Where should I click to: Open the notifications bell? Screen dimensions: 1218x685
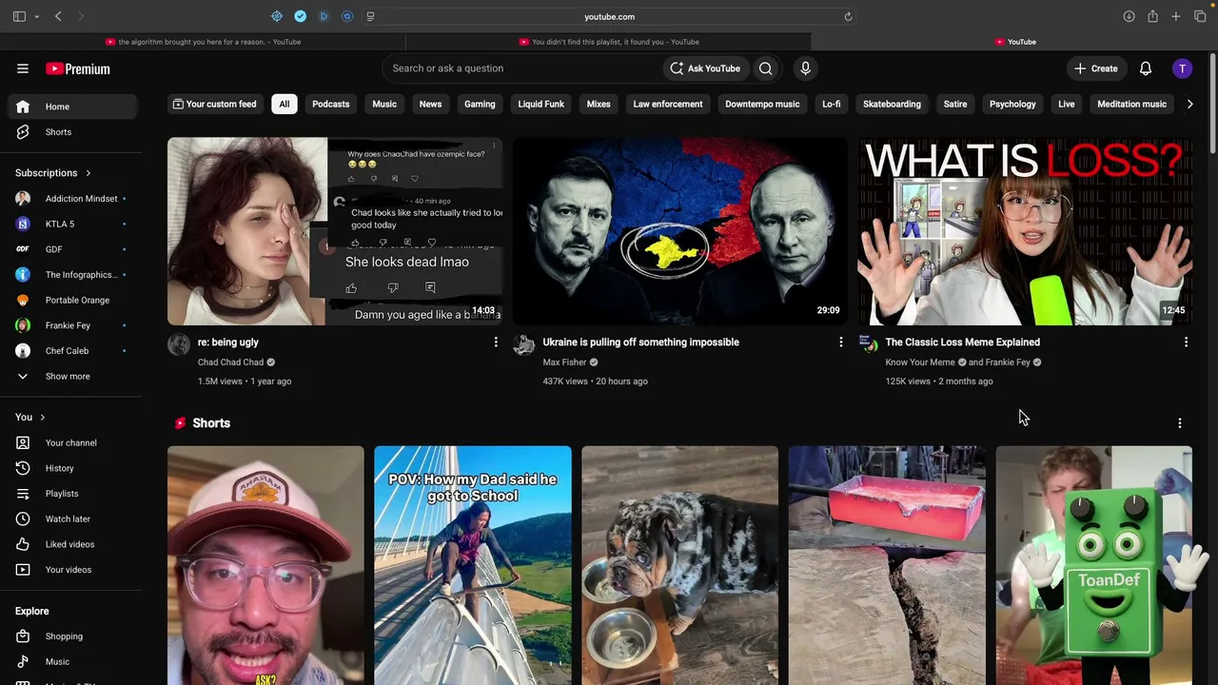[x=1146, y=68]
